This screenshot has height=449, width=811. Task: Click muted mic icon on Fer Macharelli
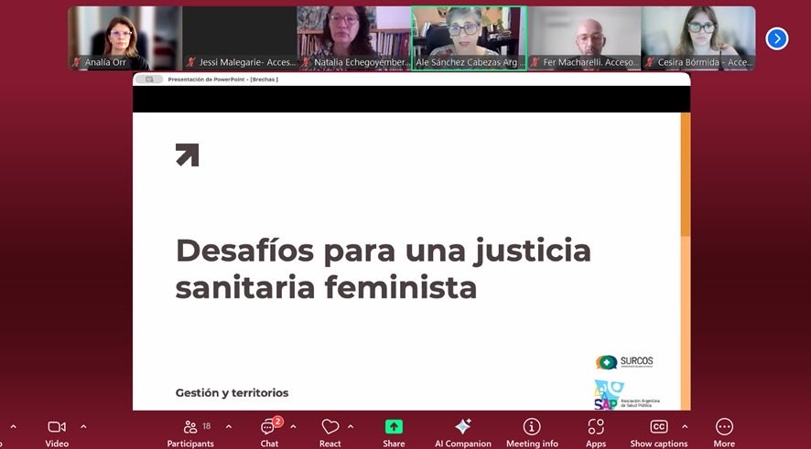click(535, 62)
